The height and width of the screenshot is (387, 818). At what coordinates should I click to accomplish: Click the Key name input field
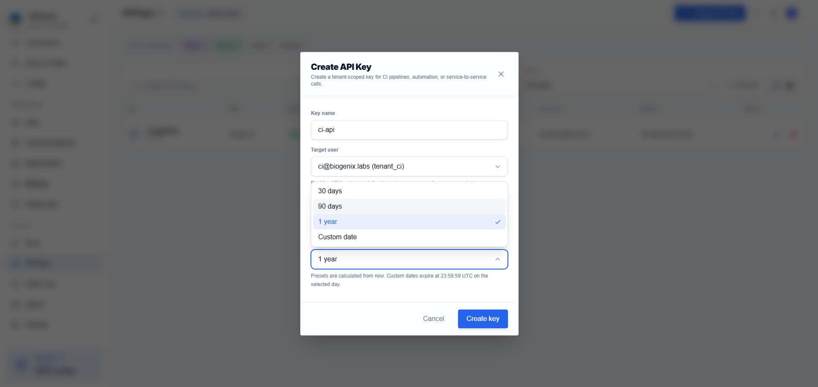coord(409,130)
